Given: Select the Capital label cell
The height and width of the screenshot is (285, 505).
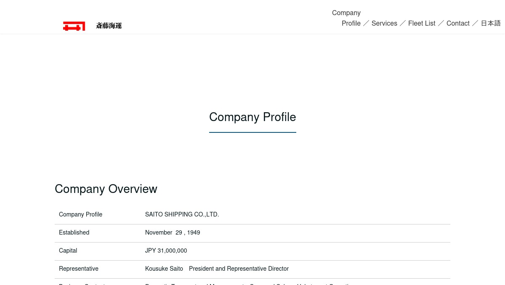Looking at the screenshot, I should (68, 251).
